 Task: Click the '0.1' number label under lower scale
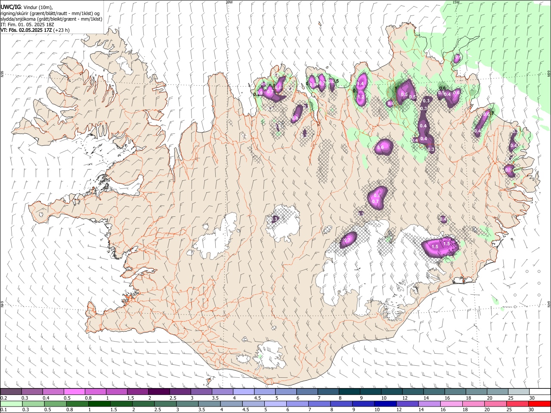(x=4, y=410)
